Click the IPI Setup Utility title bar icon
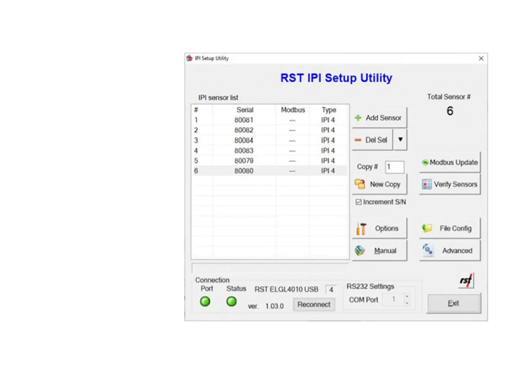Viewport: 515px width, 376px height. pyautogui.click(x=189, y=58)
